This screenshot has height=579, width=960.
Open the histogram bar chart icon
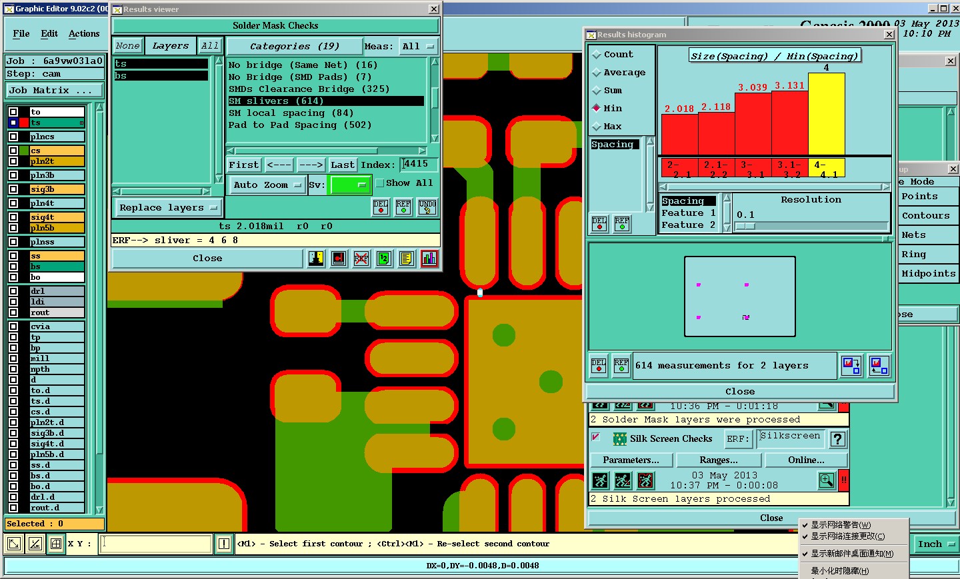(429, 258)
